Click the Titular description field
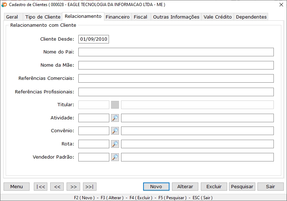Viewport: 287px width, 201px height. point(197,105)
